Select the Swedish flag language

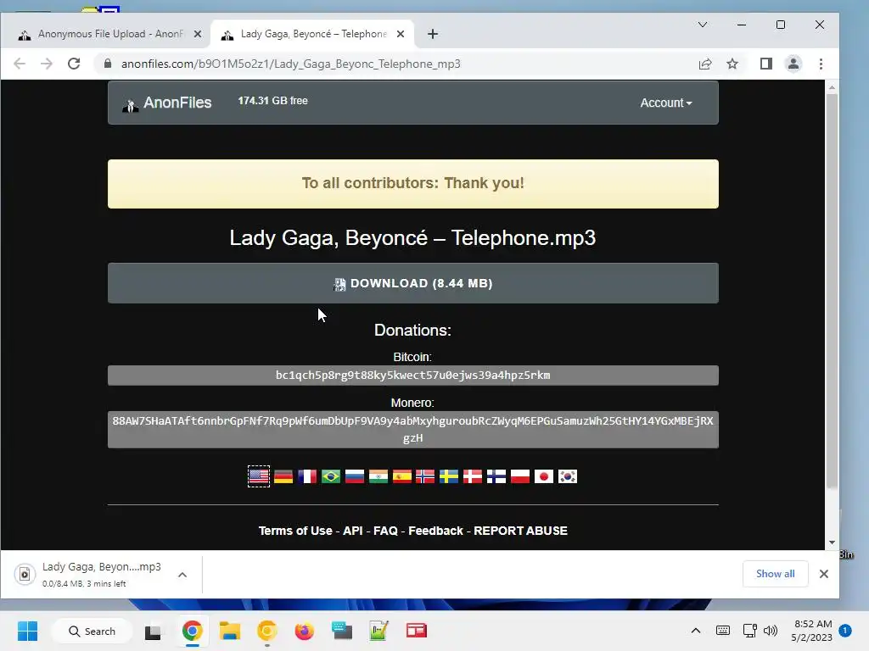coord(449,476)
